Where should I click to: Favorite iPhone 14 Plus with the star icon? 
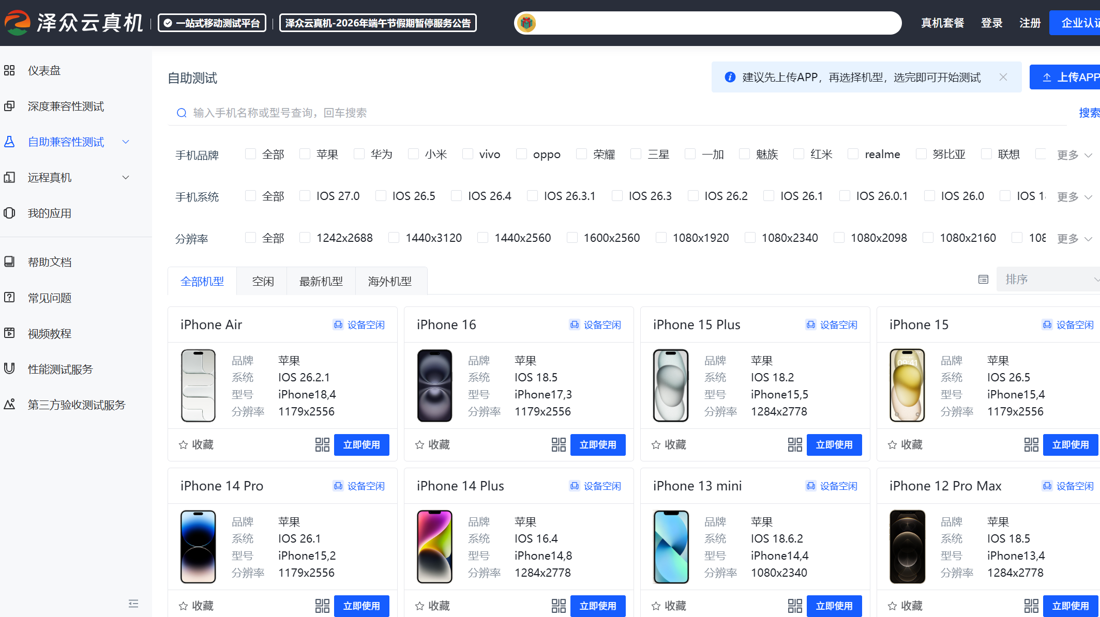pyautogui.click(x=419, y=606)
